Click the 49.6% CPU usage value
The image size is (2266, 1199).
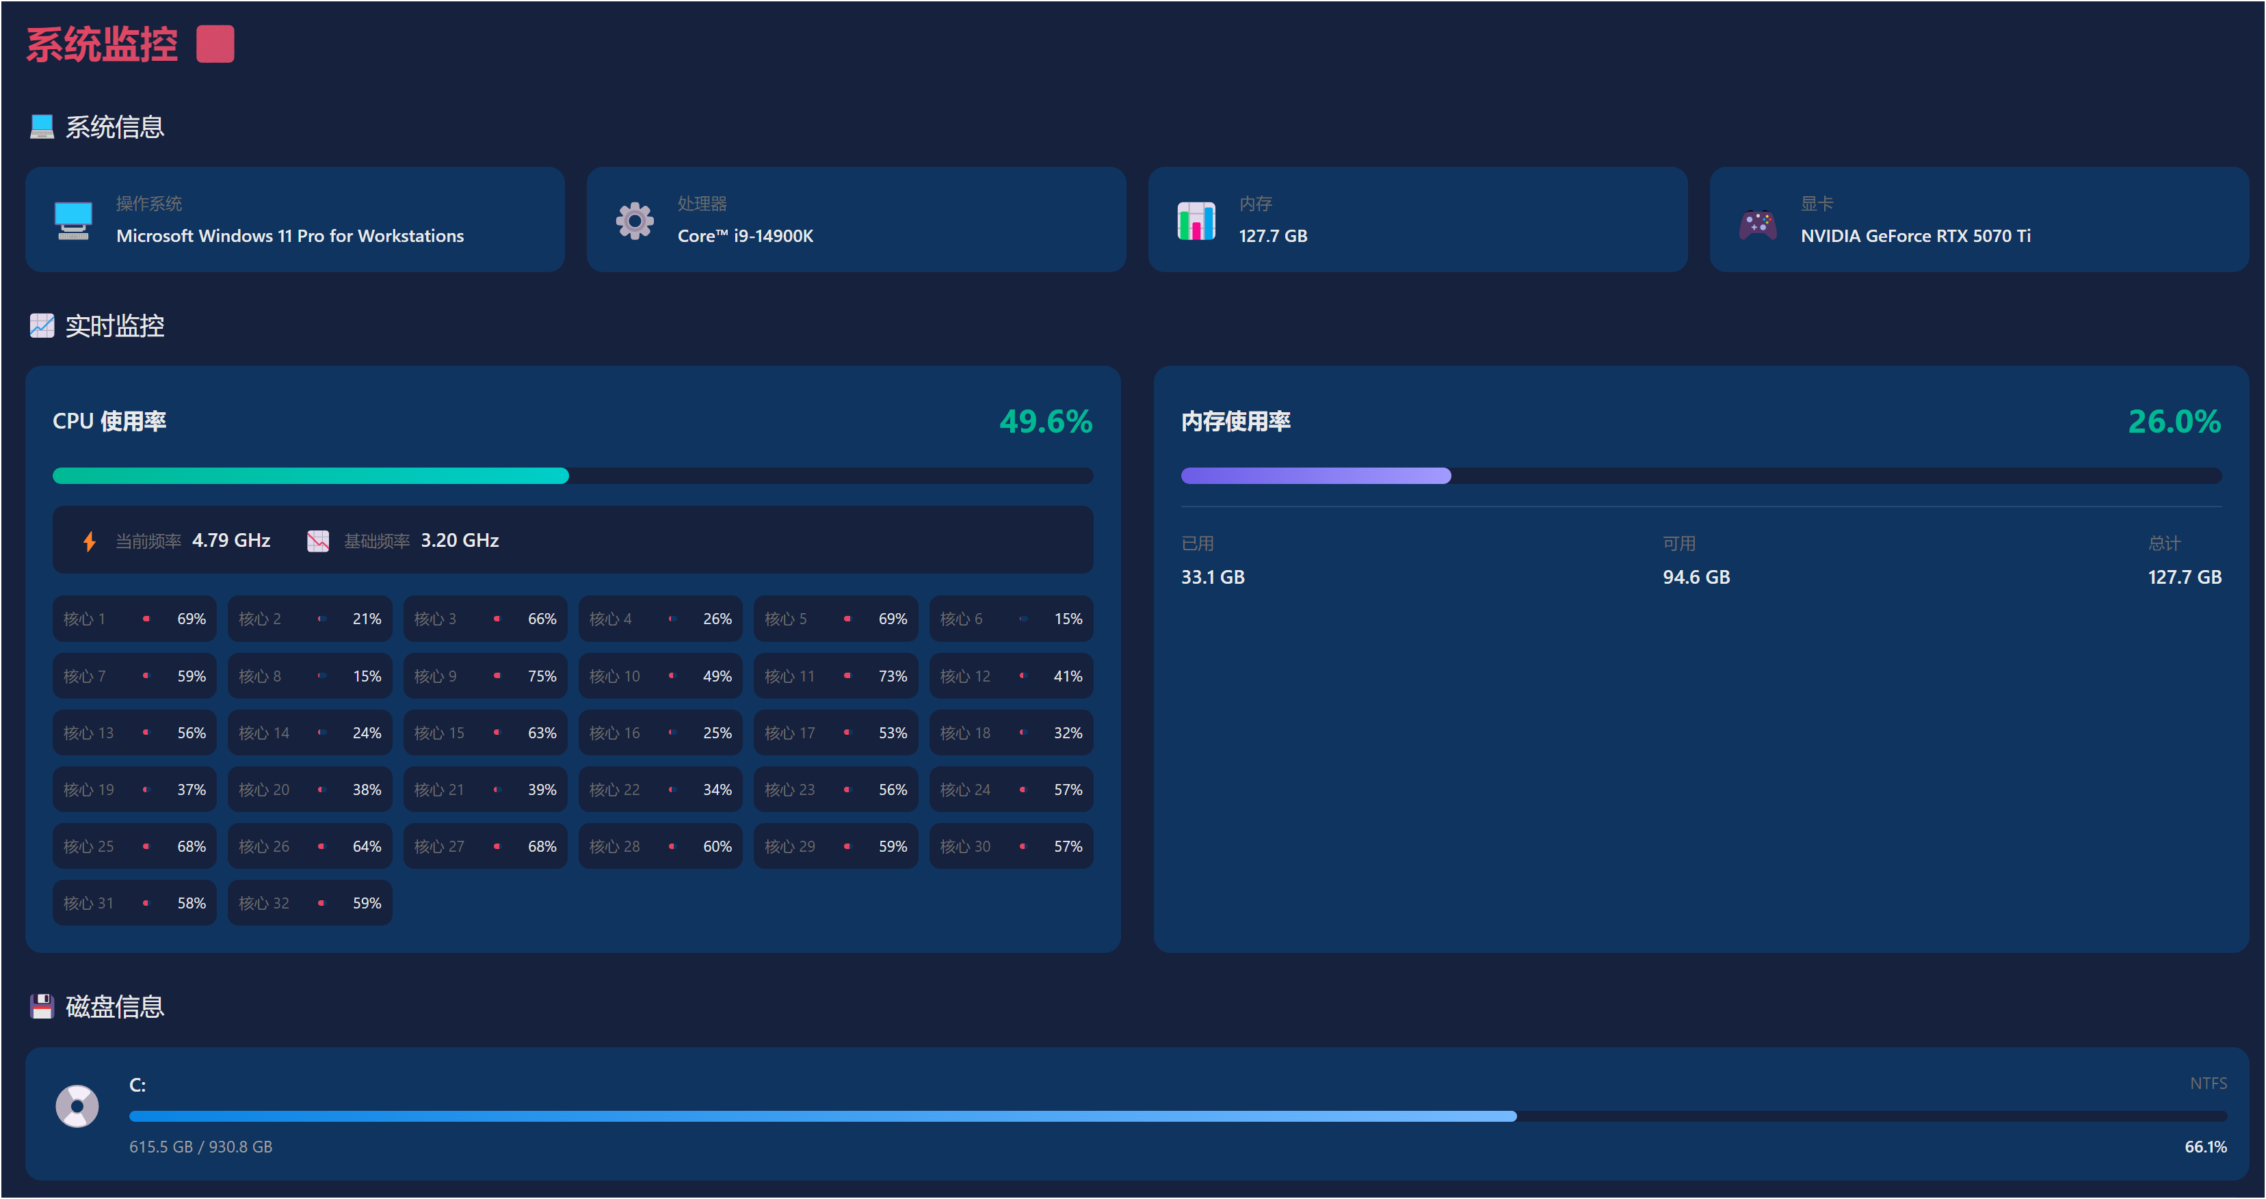(1045, 421)
